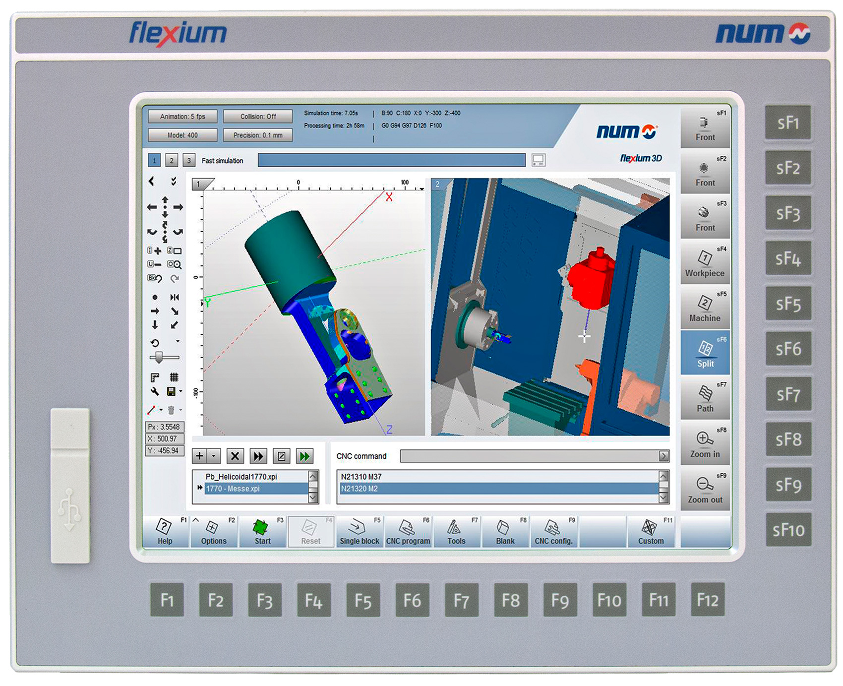Click the floppy disk save icon

point(172,392)
